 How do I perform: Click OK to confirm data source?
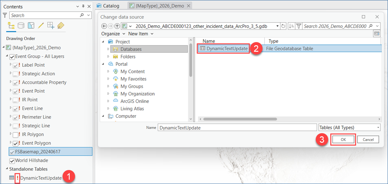click(x=343, y=140)
